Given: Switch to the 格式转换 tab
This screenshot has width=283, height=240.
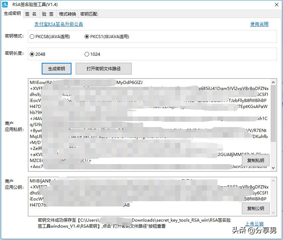Looking at the screenshot, I should (67, 14).
